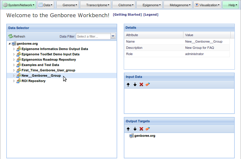
Task: Expand the ROI Repository group
Action: click(x=14, y=81)
